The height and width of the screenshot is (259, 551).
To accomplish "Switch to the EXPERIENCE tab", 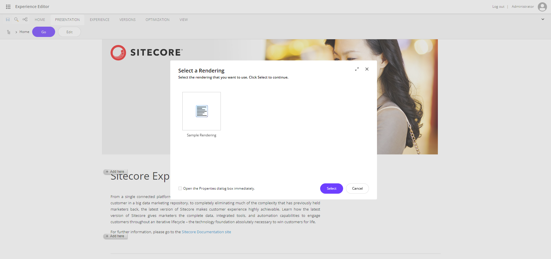I will [100, 20].
